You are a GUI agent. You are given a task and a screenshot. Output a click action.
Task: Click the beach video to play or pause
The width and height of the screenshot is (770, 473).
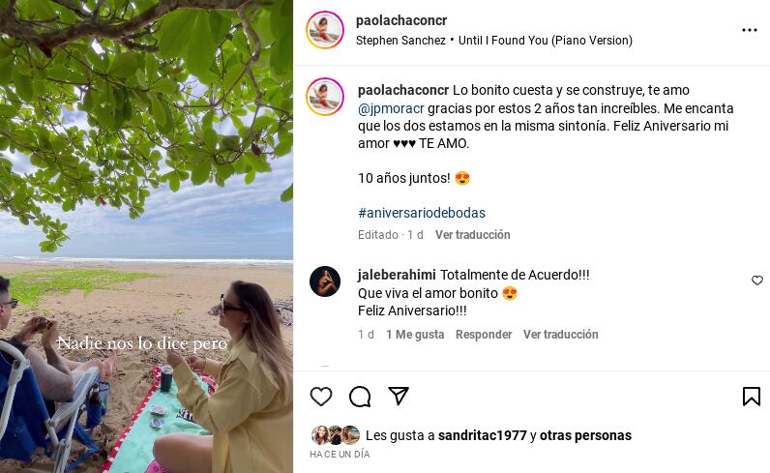pos(146,236)
